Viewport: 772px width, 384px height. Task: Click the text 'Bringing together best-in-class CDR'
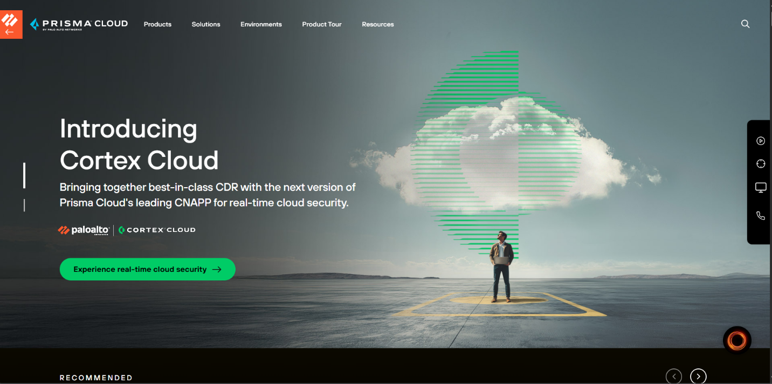click(x=149, y=187)
